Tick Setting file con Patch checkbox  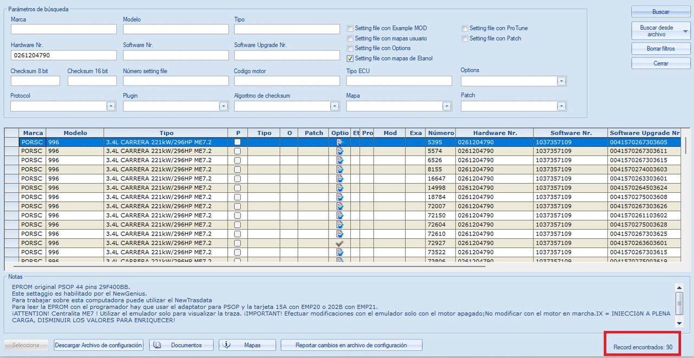[465, 38]
